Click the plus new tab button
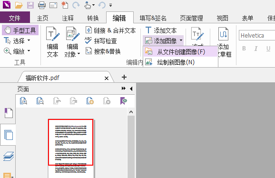The image size is (275, 178). pyautogui.click(x=124, y=77)
